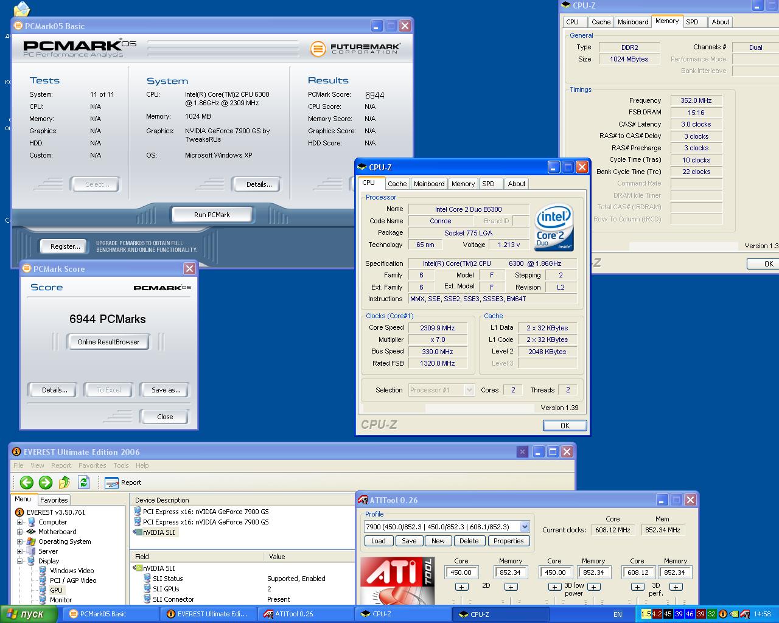Switch to EVEREST Ultimate taskbar button
Screen dimensions: 779x623
pos(209,614)
